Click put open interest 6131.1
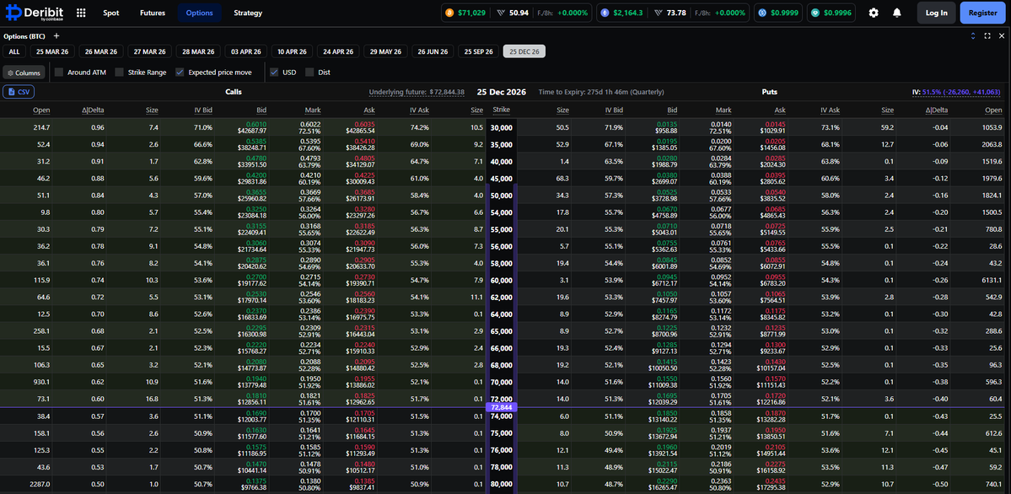Image resolution: width=1011 pixels, height=494 pixels. [x=990, y=280]
